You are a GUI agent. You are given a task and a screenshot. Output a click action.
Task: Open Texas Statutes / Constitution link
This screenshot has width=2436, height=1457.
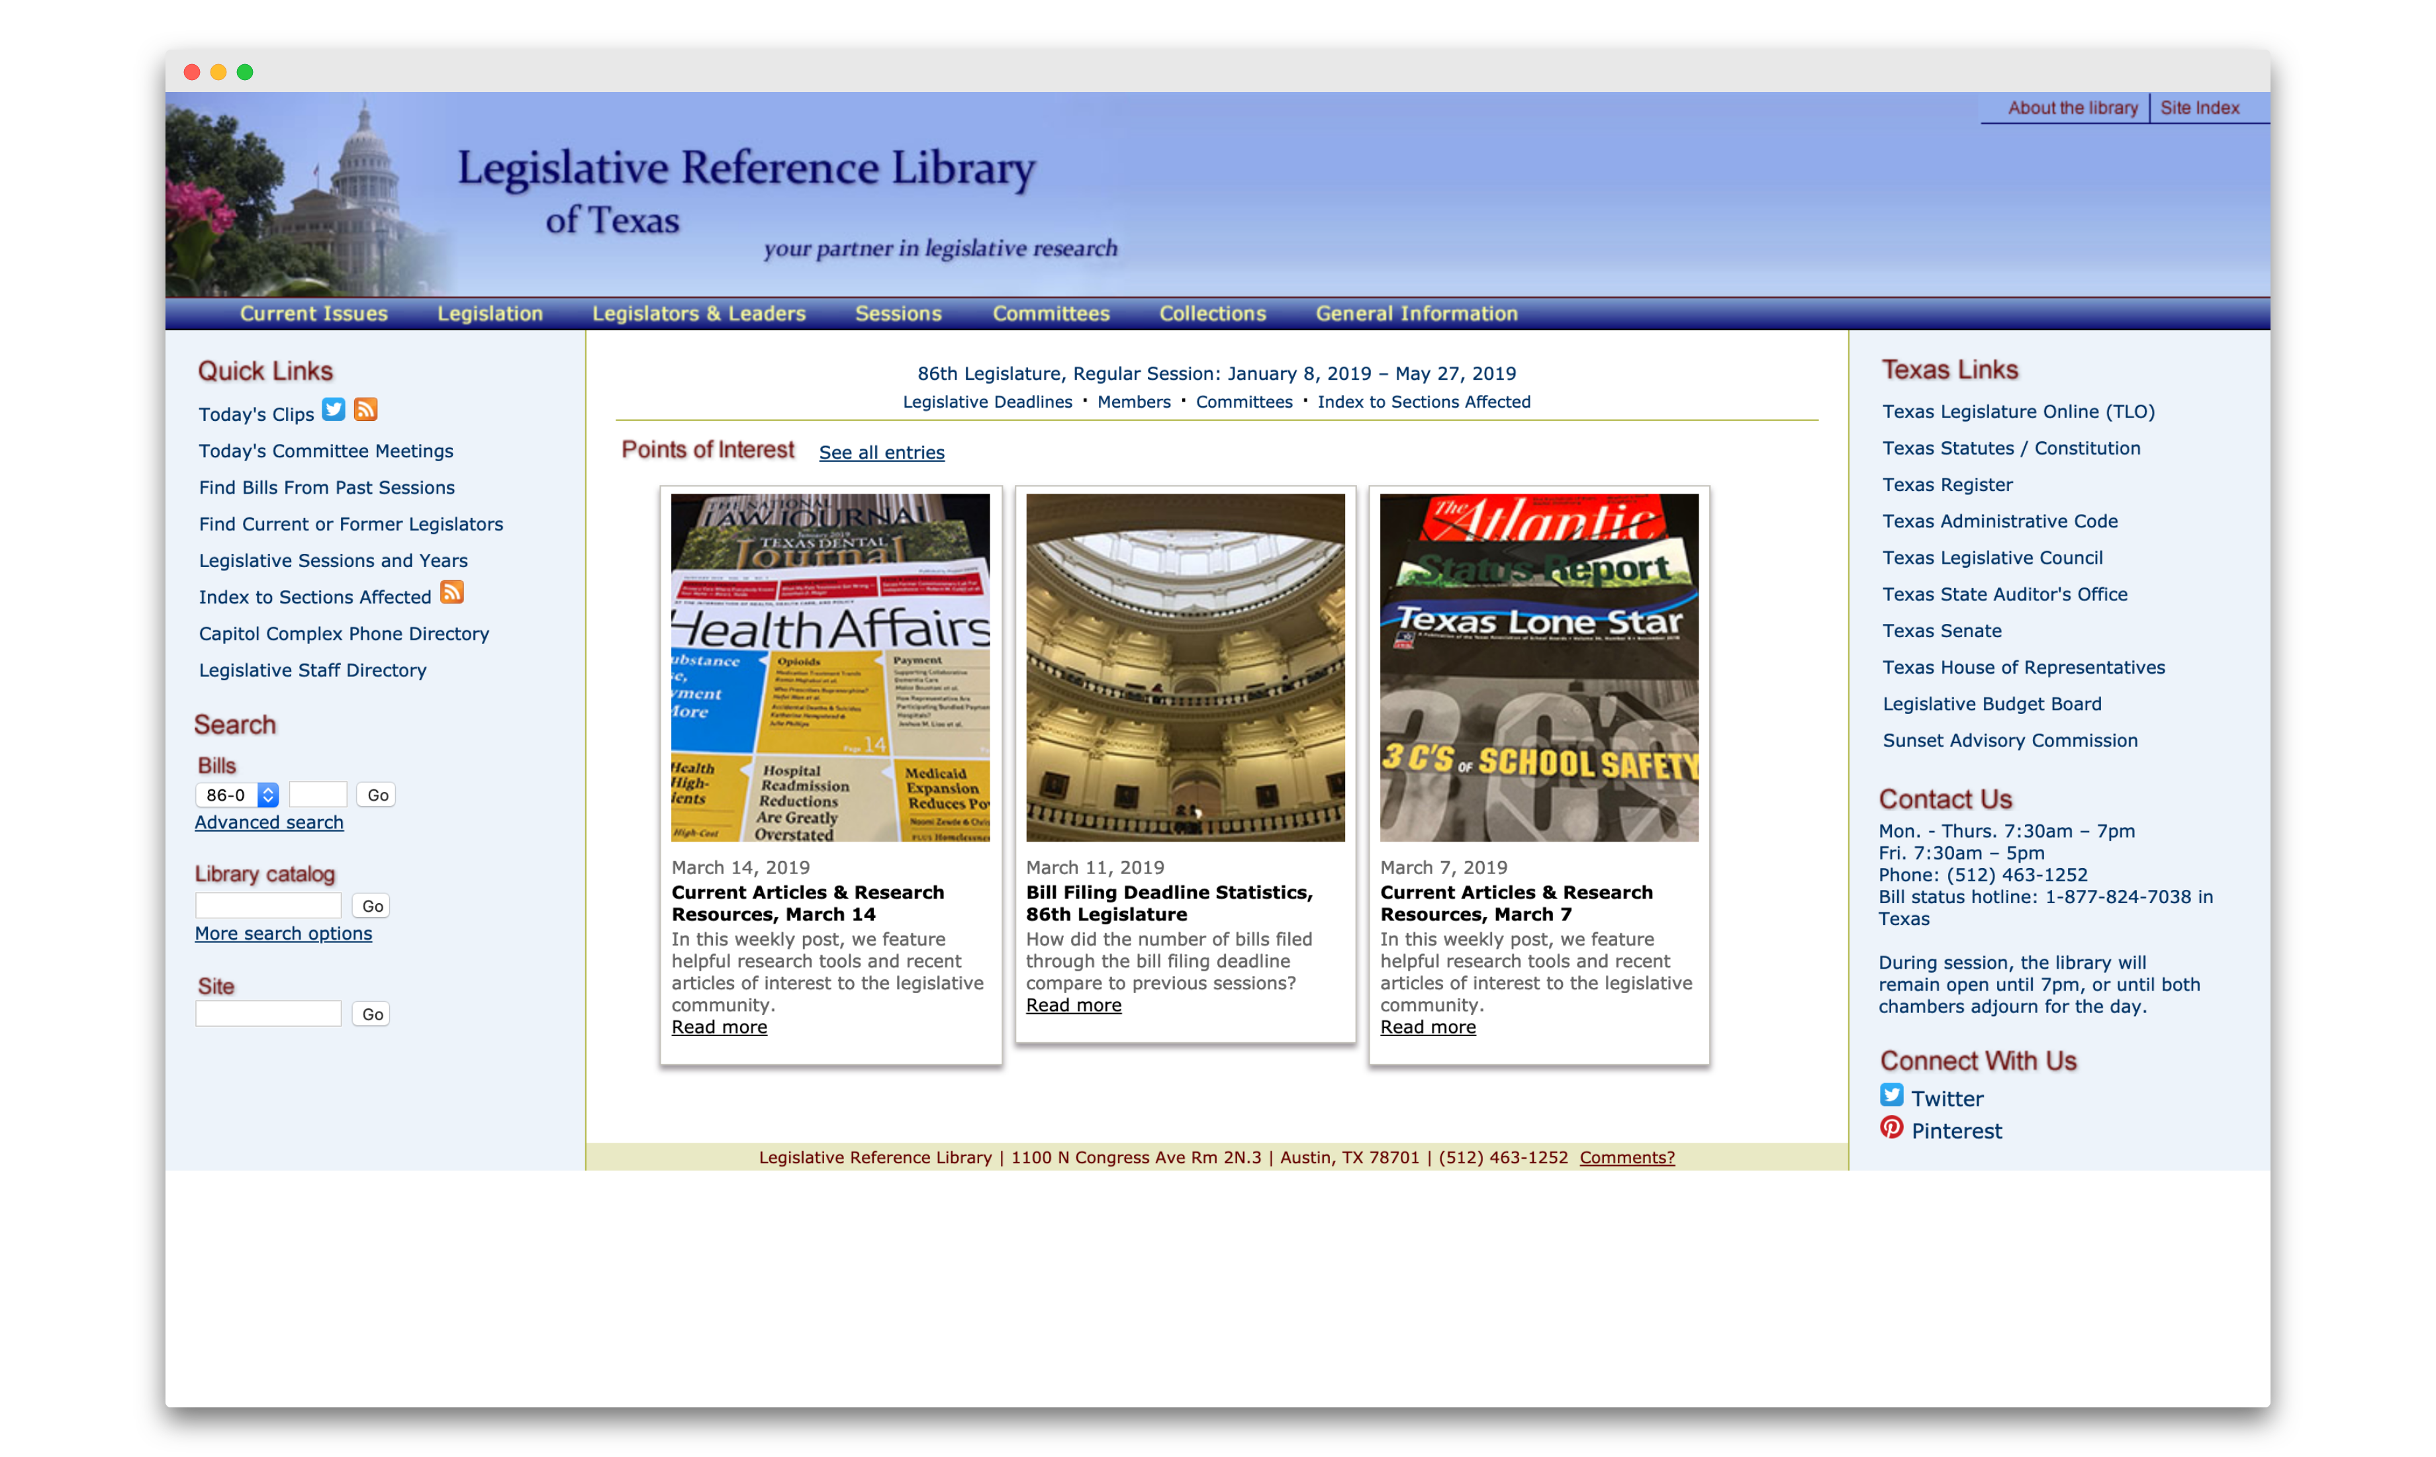point(2010,448)
